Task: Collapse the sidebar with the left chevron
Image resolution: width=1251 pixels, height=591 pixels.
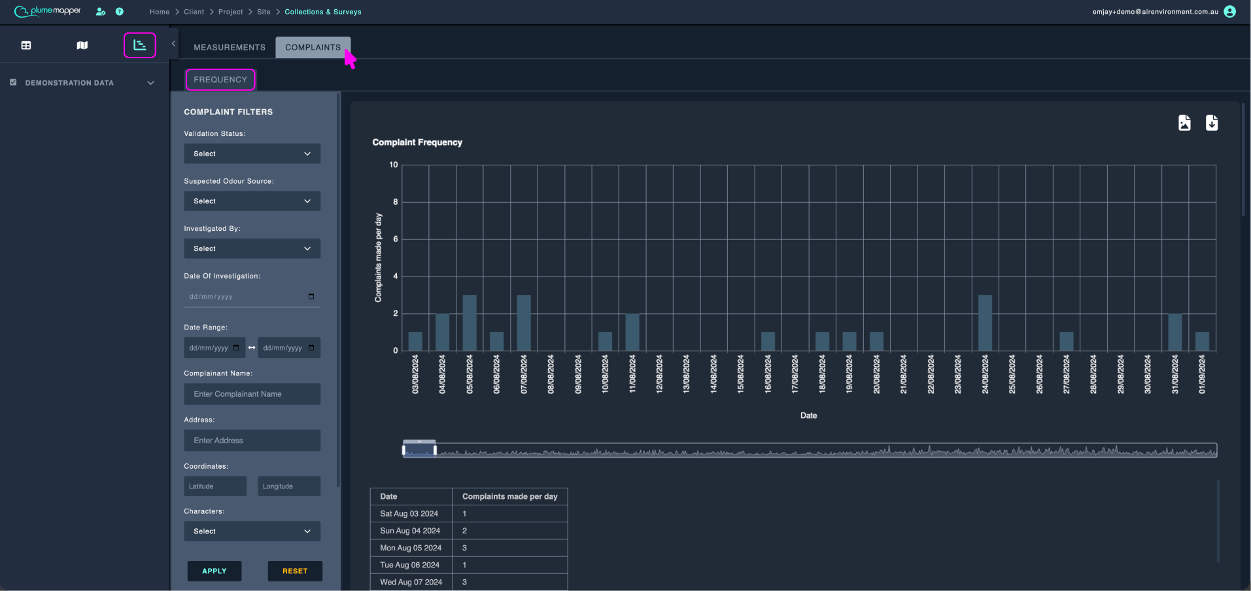Action: pyautogui.click(x=173, y=44)
